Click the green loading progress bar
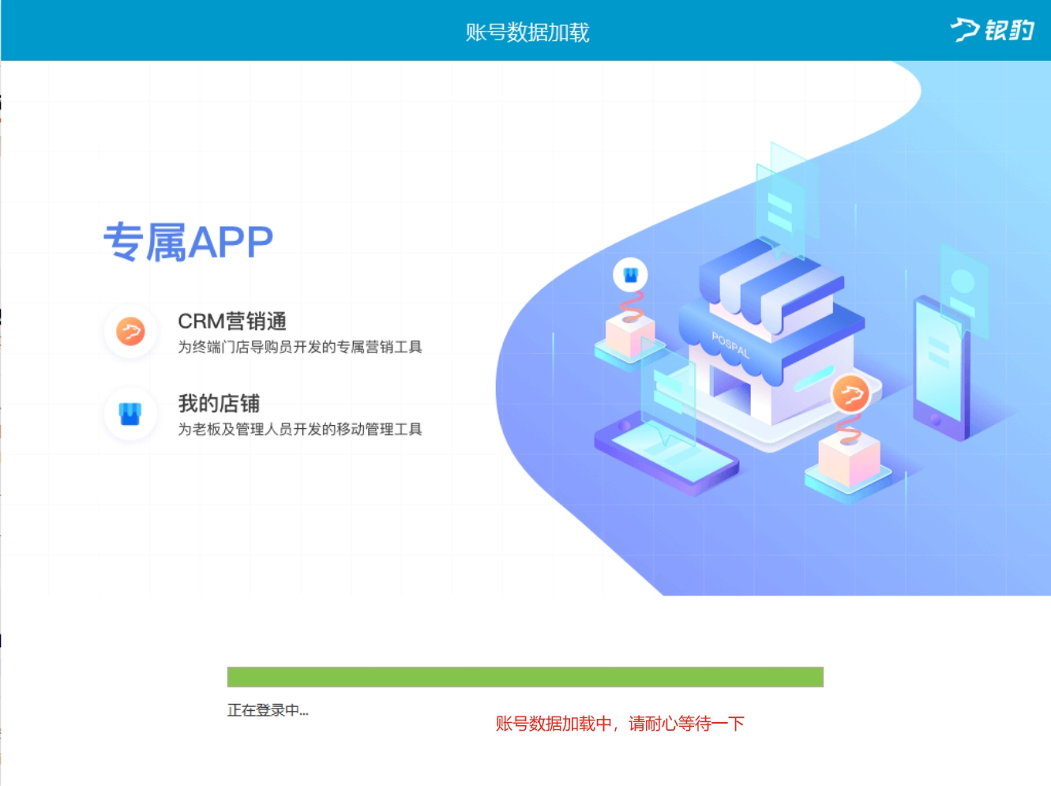This screenshot has height=786, width=1051. pos(525,677)
